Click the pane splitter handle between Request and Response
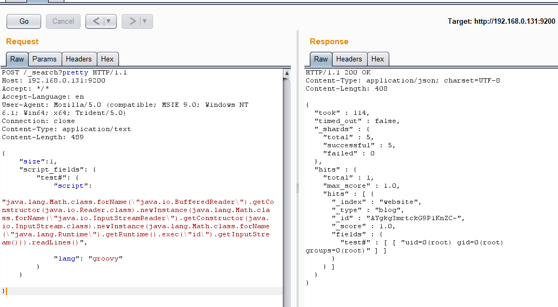The image size is (558, 307). pyautogui.click(x=297, y=188)
